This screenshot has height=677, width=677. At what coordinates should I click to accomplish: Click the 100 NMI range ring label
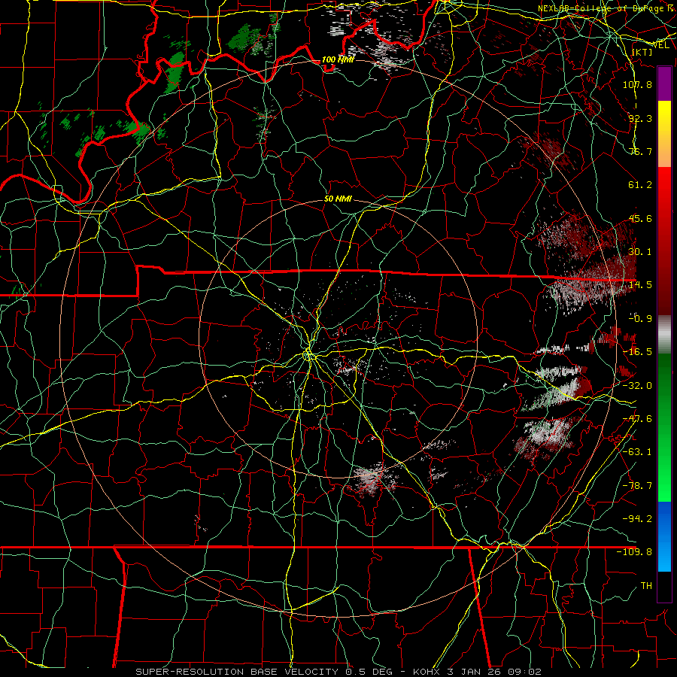[x=338, y=59]
